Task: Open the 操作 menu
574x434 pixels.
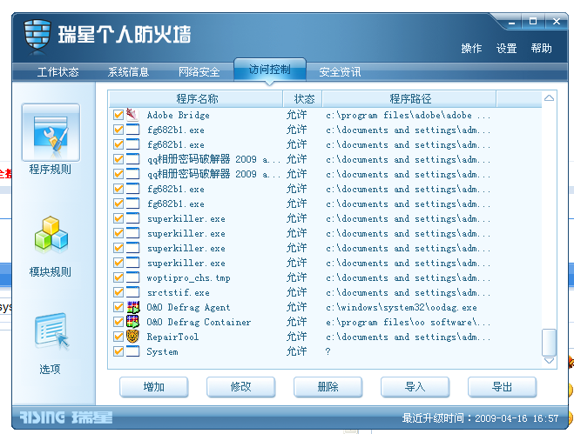Action: coord(471,48)
